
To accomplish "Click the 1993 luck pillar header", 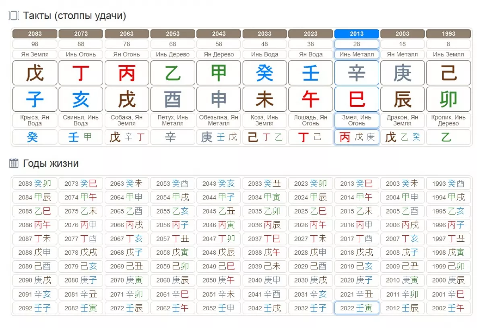I will [448, 34].
